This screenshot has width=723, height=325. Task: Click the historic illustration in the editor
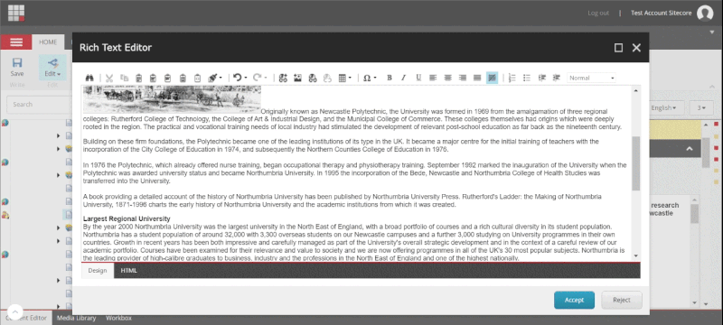point(172,99)
